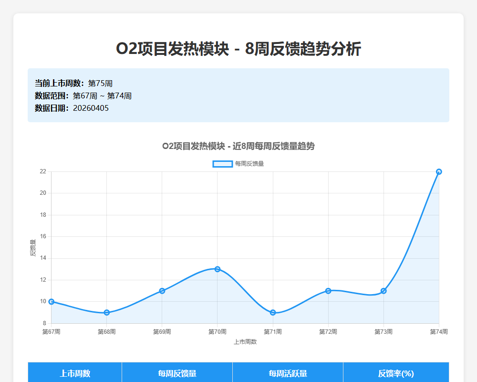Click the x-axis label 第73周
Viewport: 477px width, 382px height.
[x=384, y=332]
